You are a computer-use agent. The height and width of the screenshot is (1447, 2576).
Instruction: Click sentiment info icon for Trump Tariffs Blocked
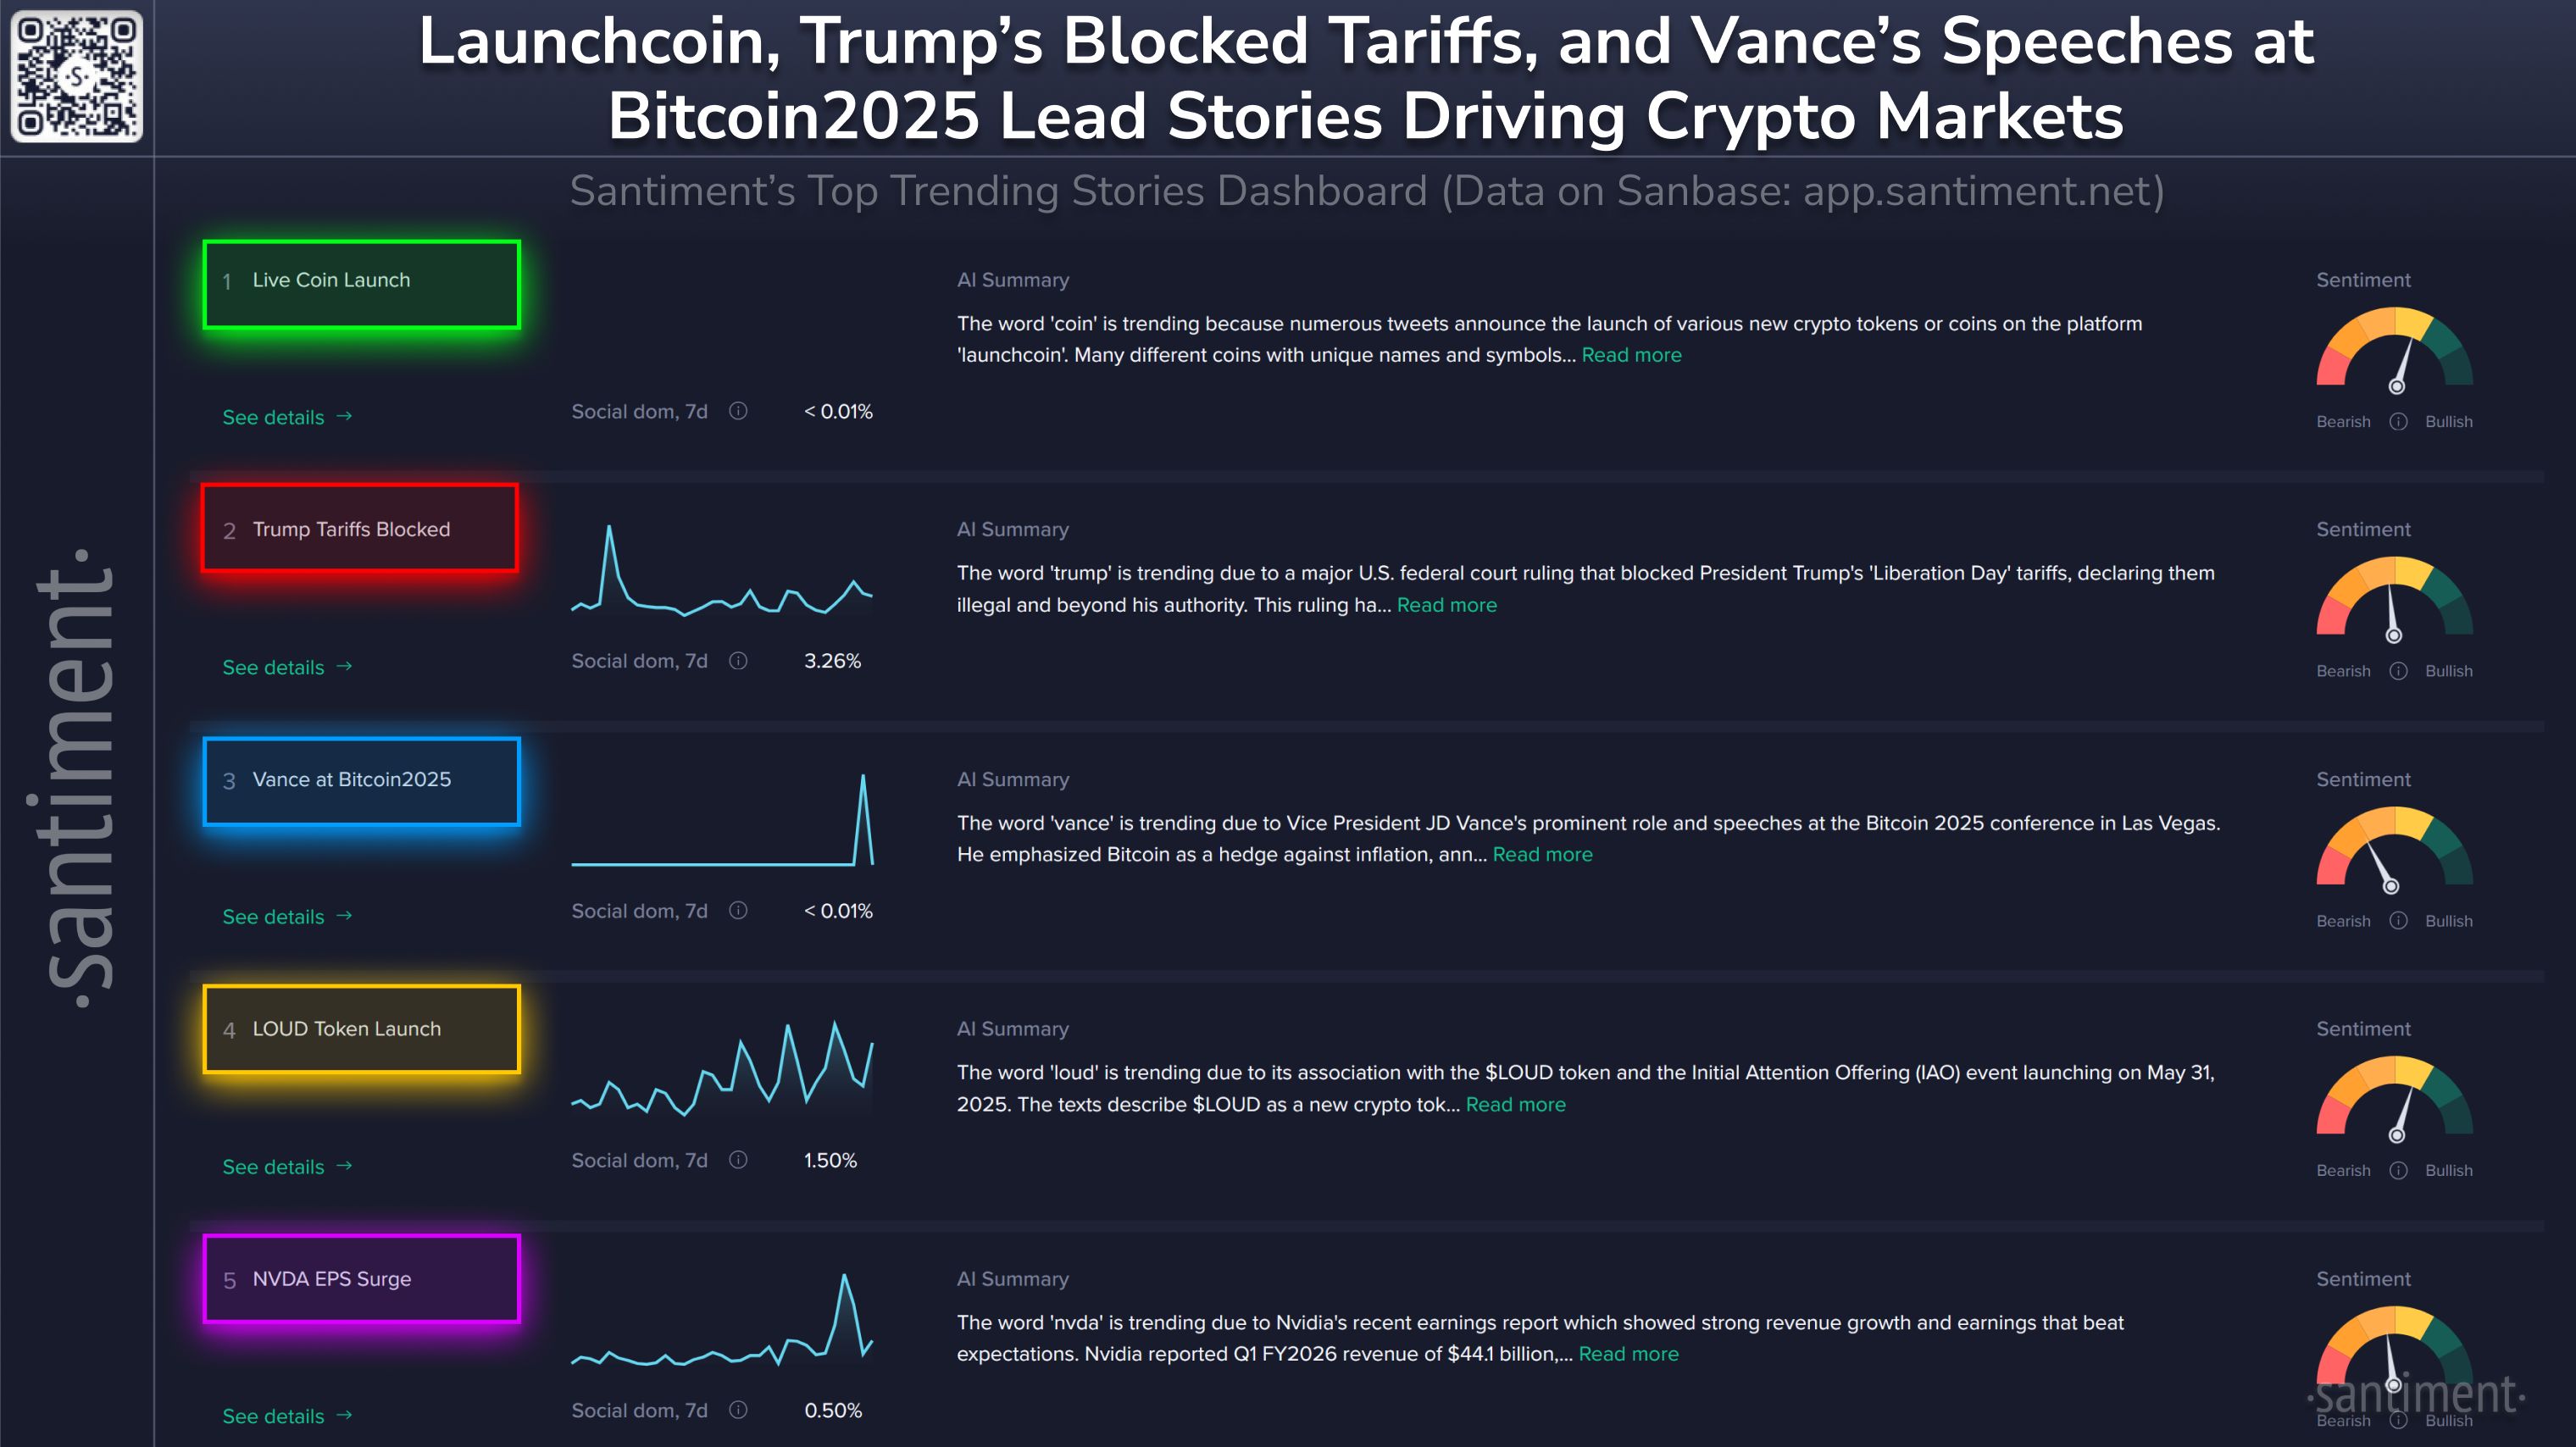pyautogui.click(x=2398, y=671)
